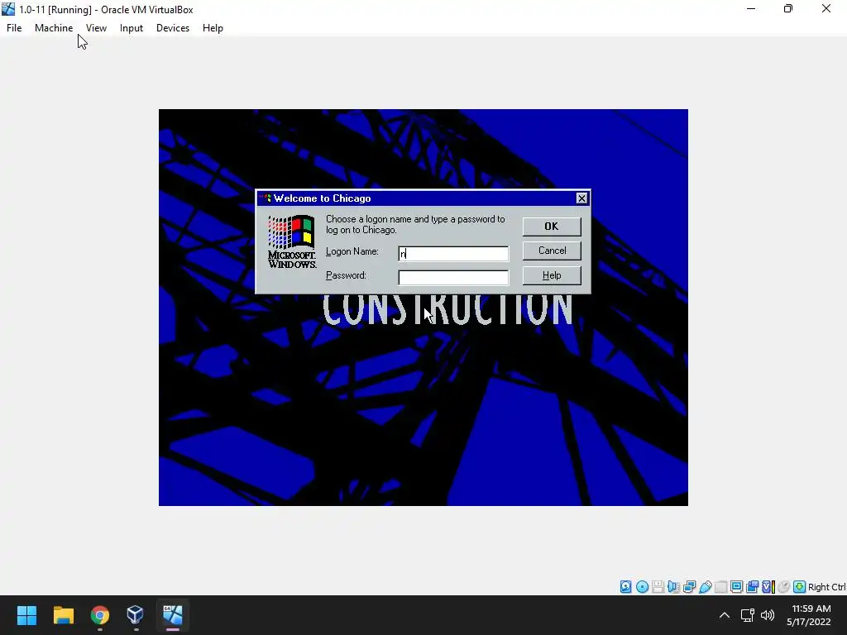
Task: Click the keyboard capture arrow icon
Action: (x=800, y=587)
